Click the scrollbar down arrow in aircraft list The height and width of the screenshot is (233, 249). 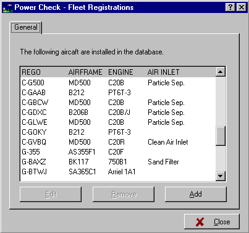click(221, 176)
